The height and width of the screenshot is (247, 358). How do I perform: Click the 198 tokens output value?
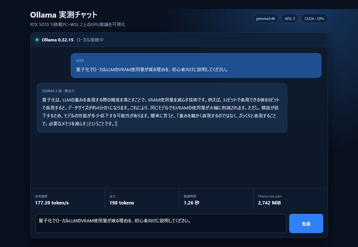point(122,203)
